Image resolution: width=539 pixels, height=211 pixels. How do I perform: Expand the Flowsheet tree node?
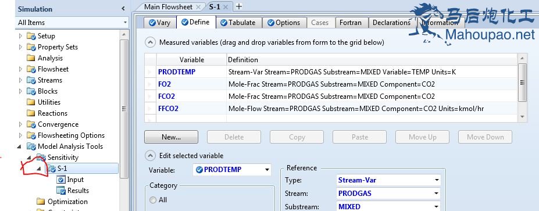(x=20, y=69)
